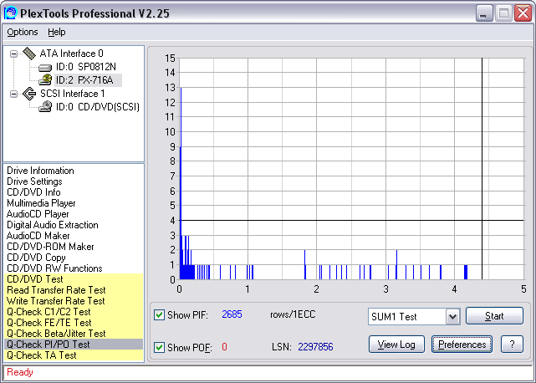Open AudioCD Player
Viewport: 536px width, 383px height.
pyautogui.click(x=38, y=214)
